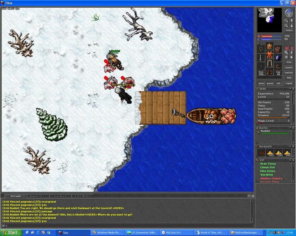Image resolution: width=296 pixels, height=236 pixels.
Task: Switch to the Von Brick chat tab
Action: [x=60, y=196]
